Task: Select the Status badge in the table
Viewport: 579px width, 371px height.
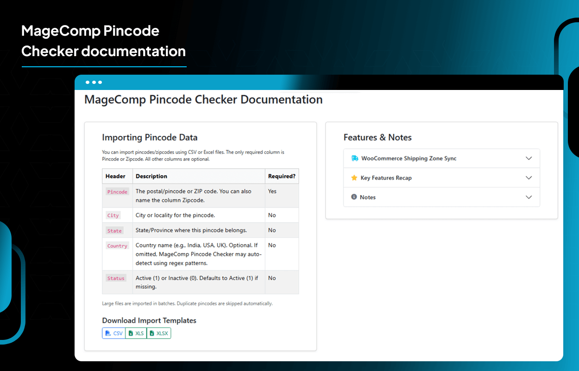Action: click(x=116, y=278)
